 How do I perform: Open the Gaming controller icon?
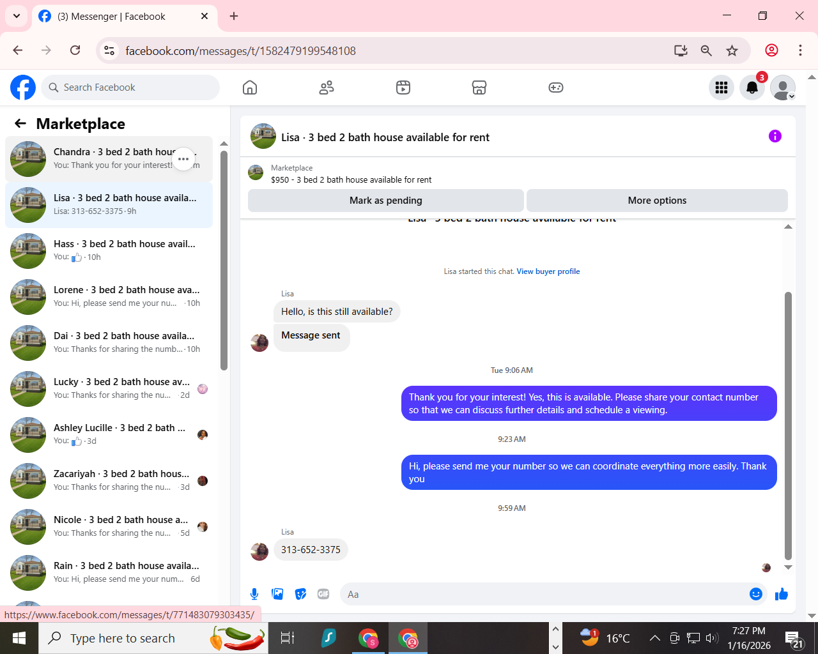click(556, 87)
